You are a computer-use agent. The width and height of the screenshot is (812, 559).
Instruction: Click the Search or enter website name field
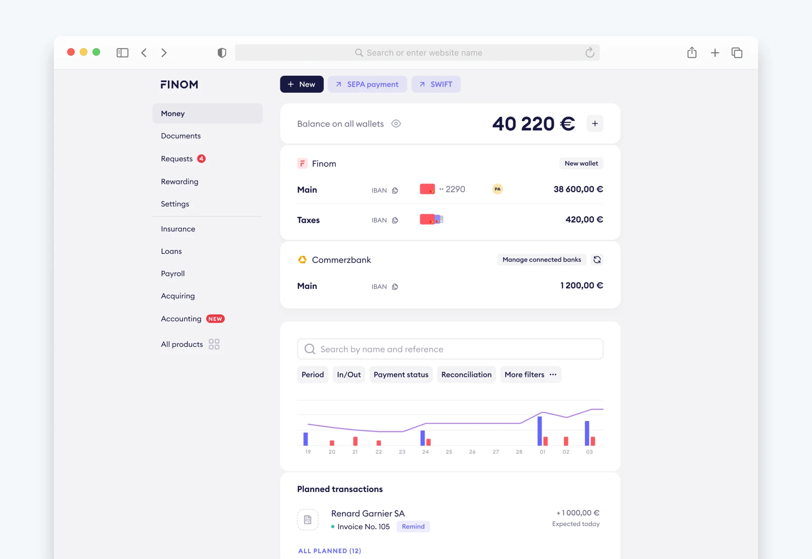tap(417, 53)
